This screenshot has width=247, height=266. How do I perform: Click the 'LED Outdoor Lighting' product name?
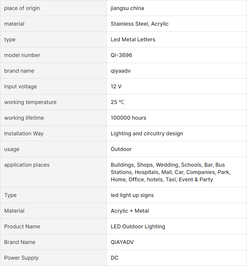click(138, 226)
